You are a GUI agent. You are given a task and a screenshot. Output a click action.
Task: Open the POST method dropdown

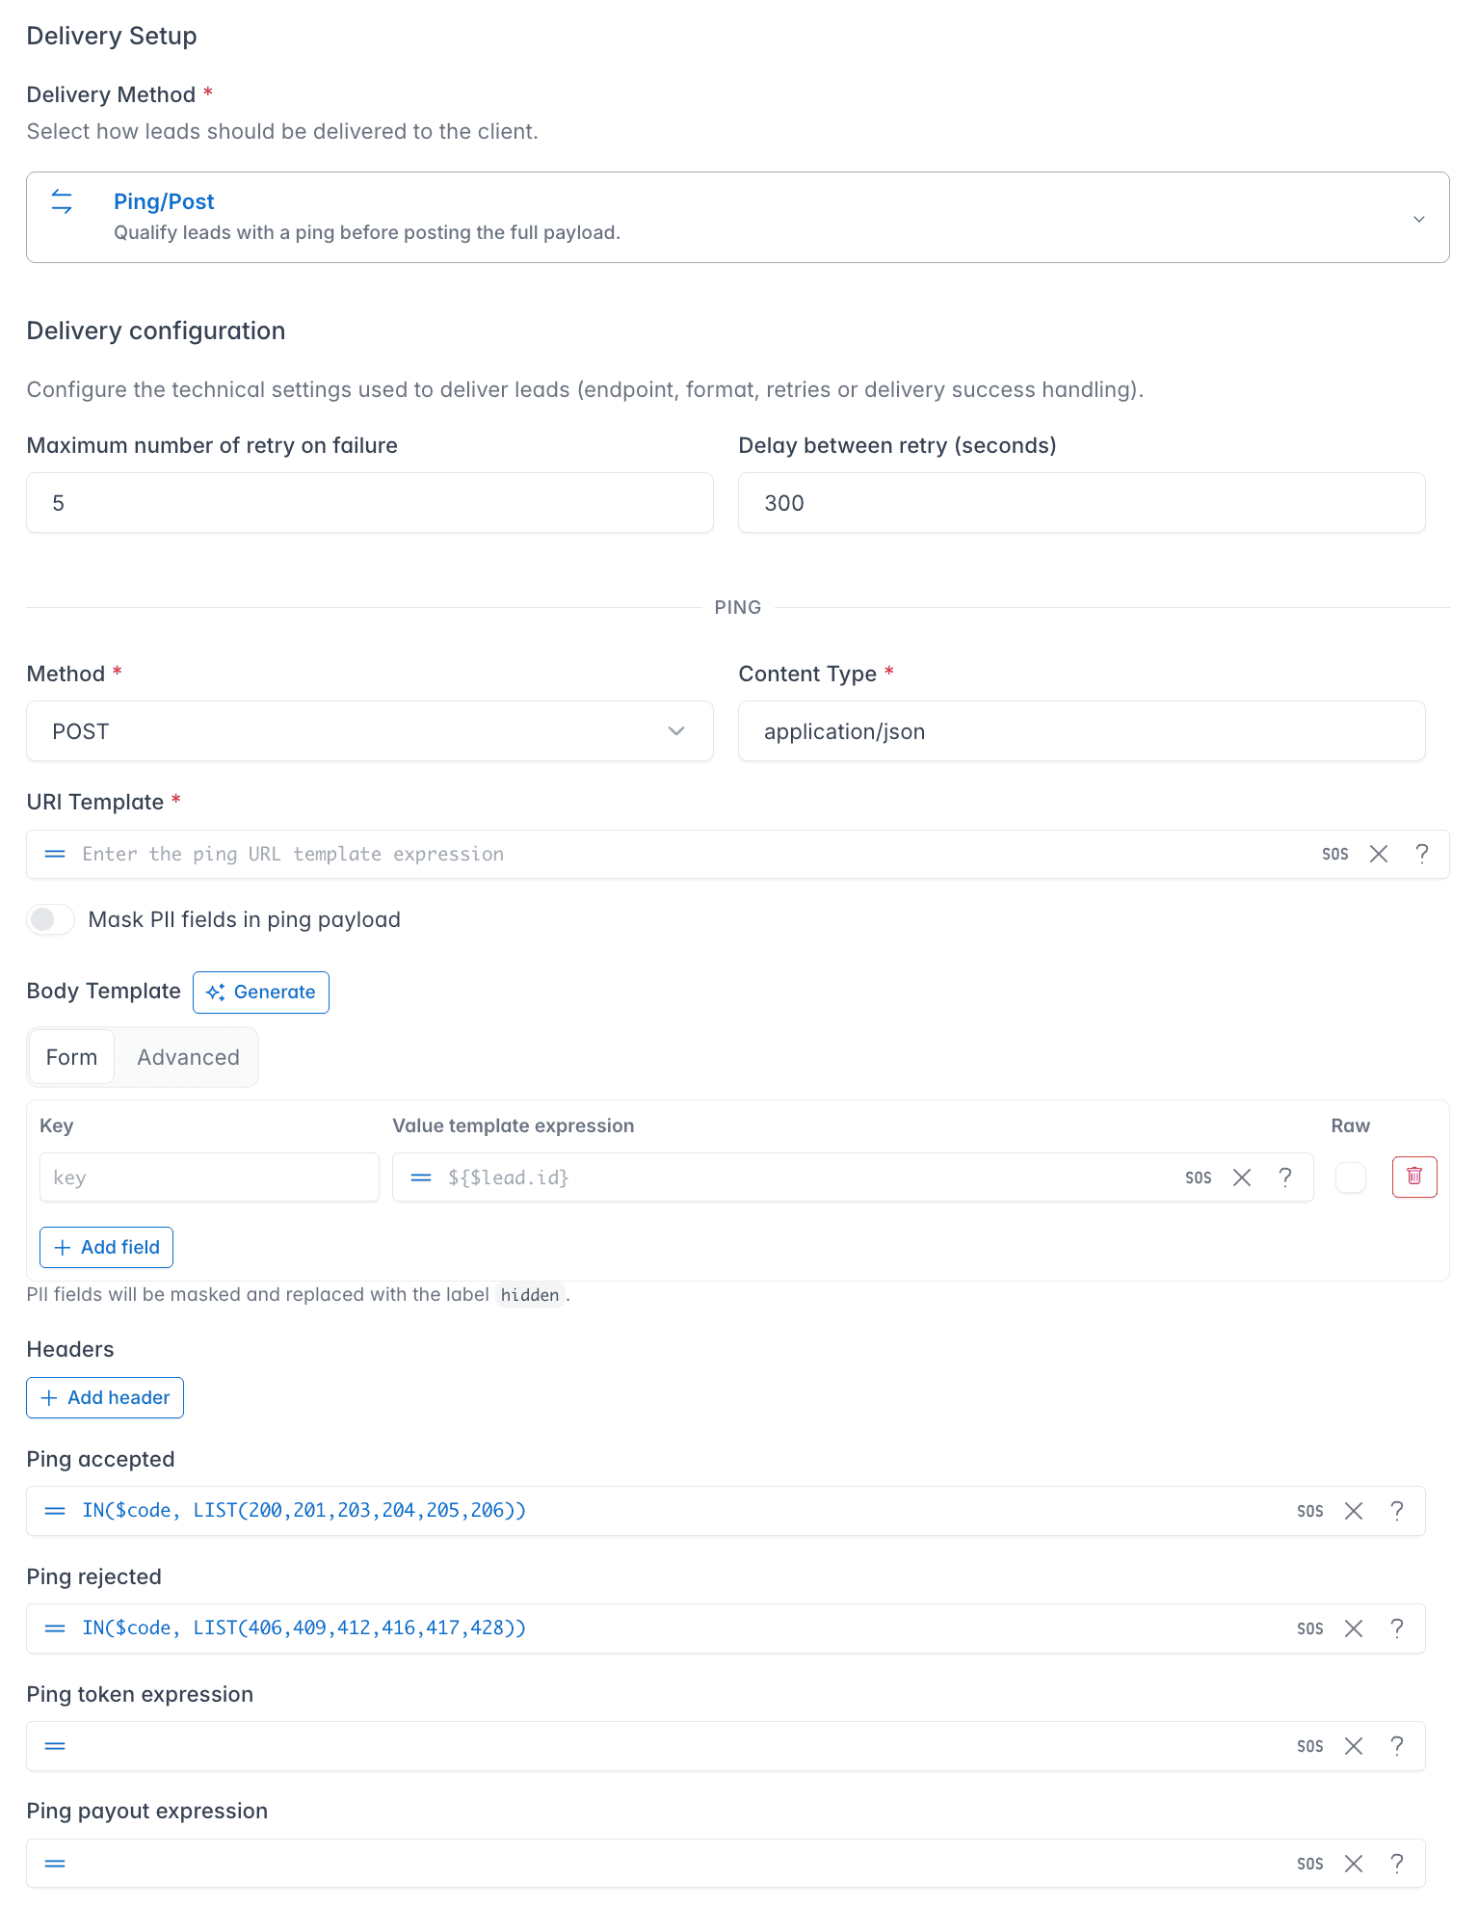point(370,731)
